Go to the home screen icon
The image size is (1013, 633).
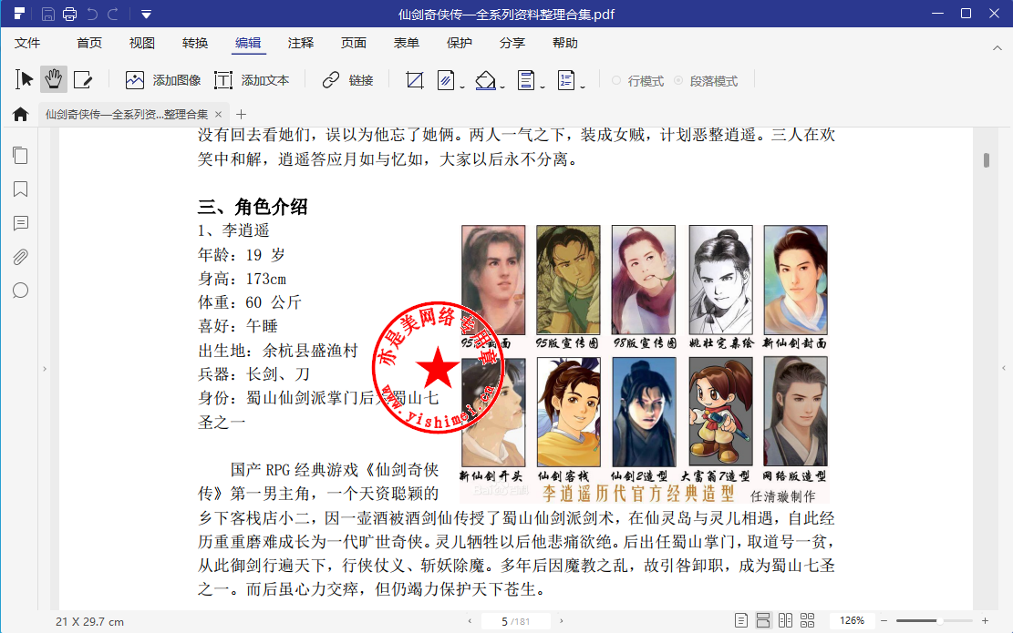point(21,114)
